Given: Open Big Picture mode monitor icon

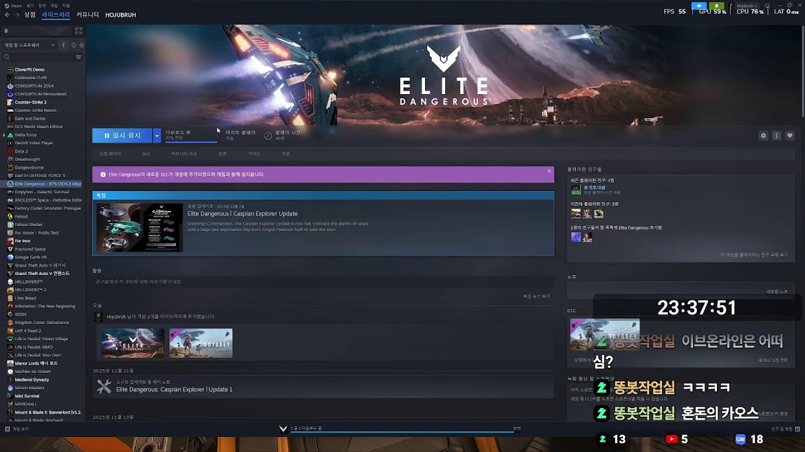Looking at the screenshot, I should 767,6.
